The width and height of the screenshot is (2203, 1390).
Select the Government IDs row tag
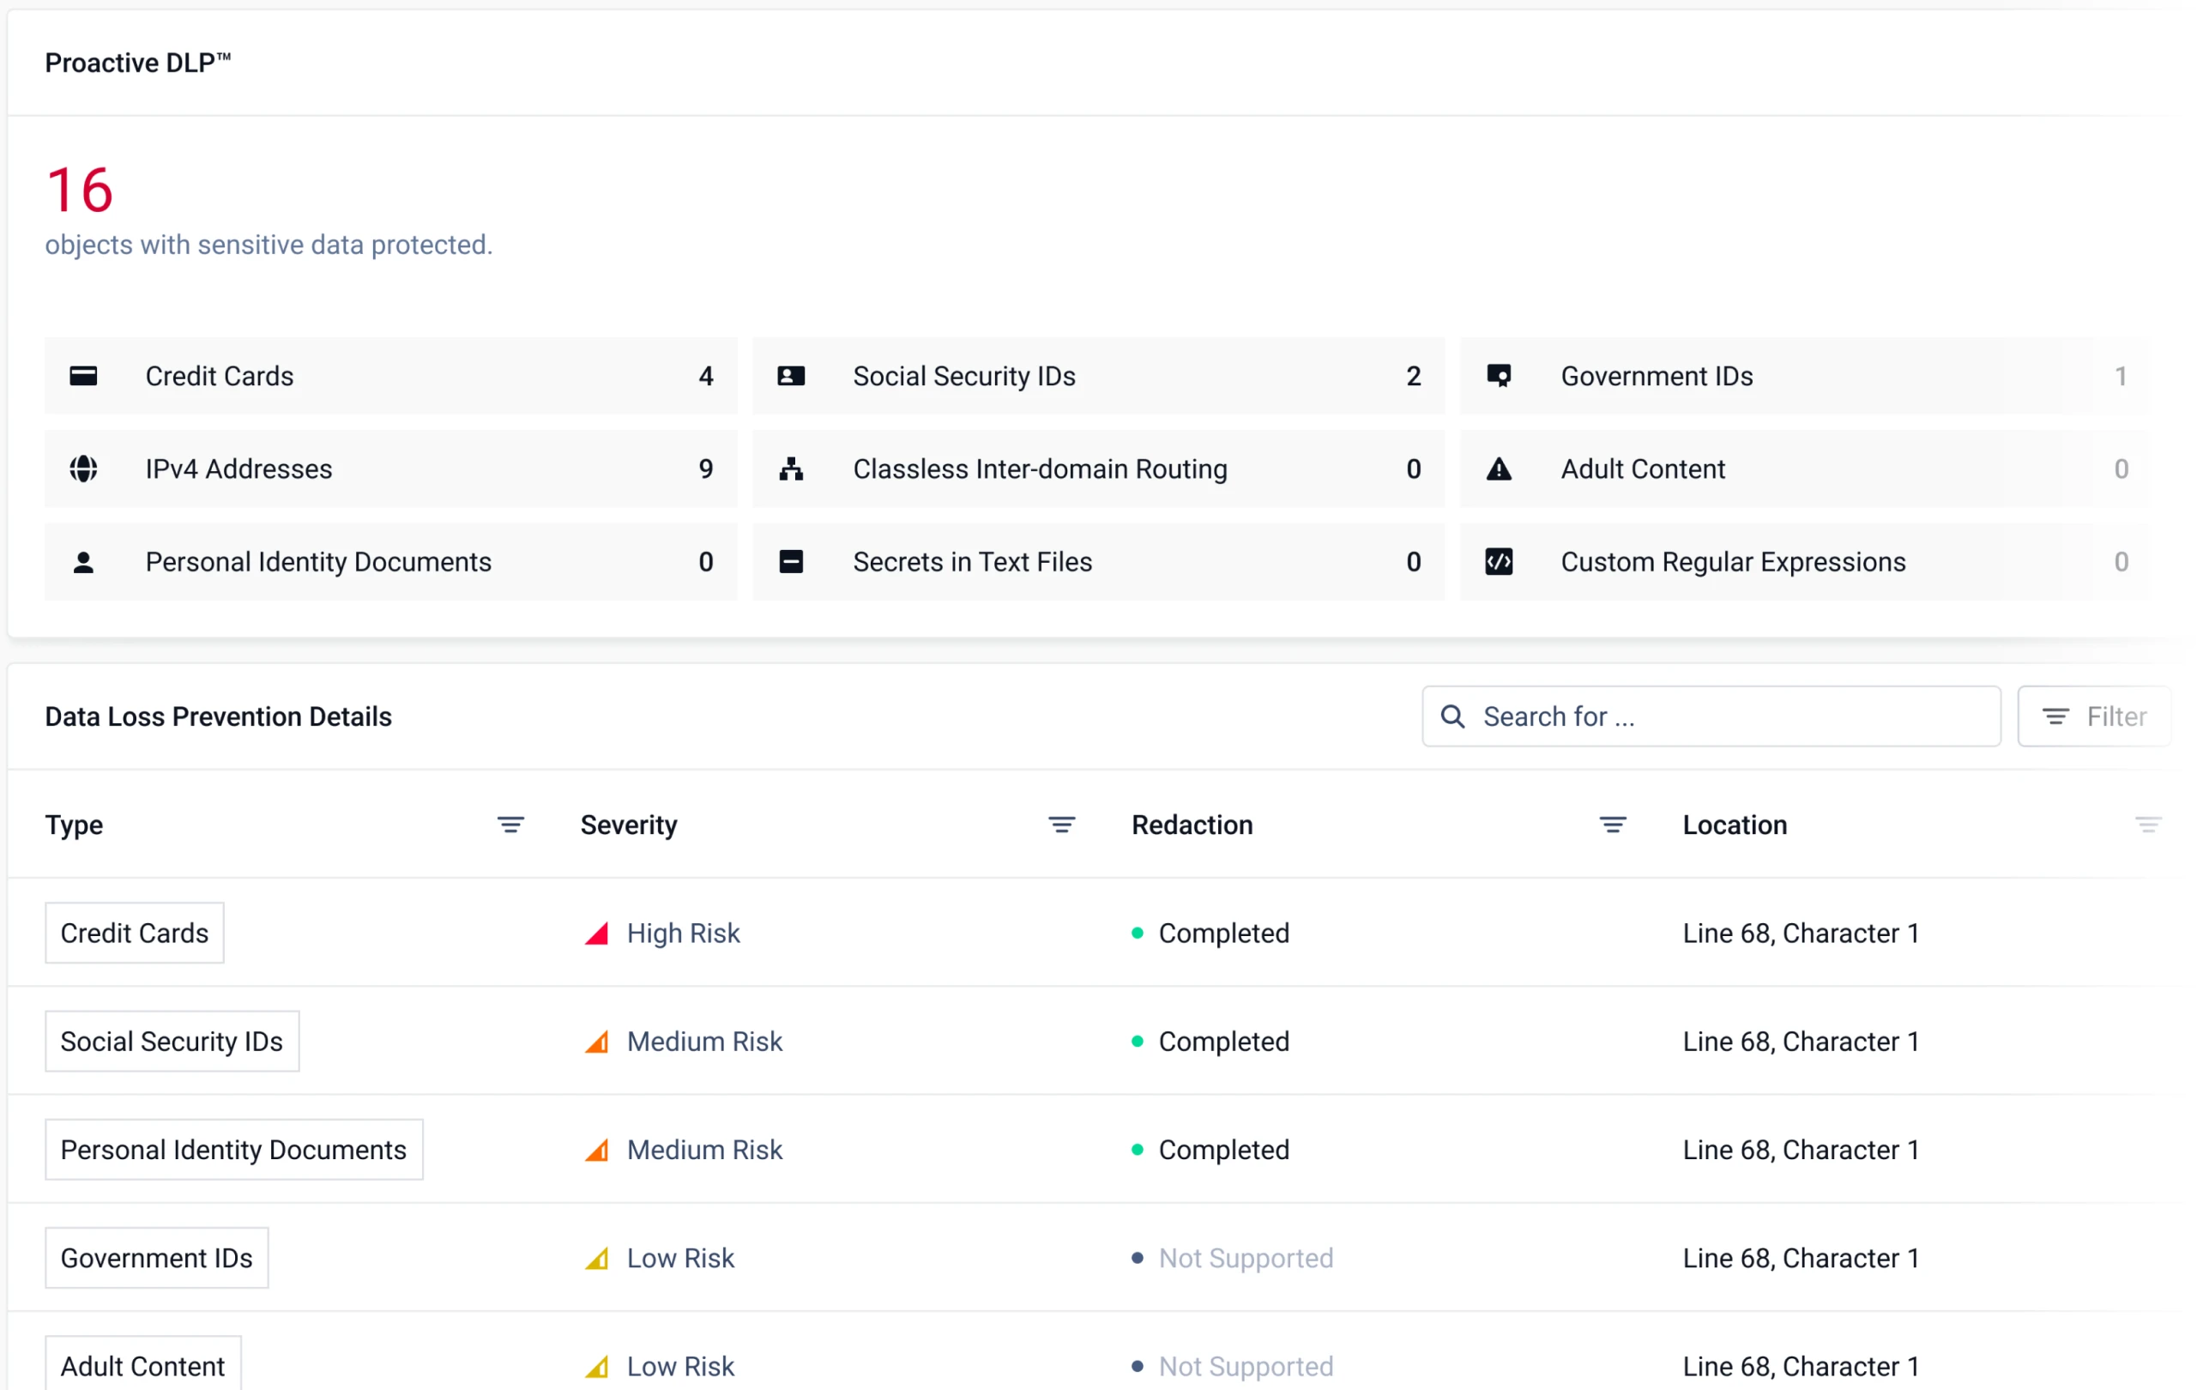[x=156, y=1258]
